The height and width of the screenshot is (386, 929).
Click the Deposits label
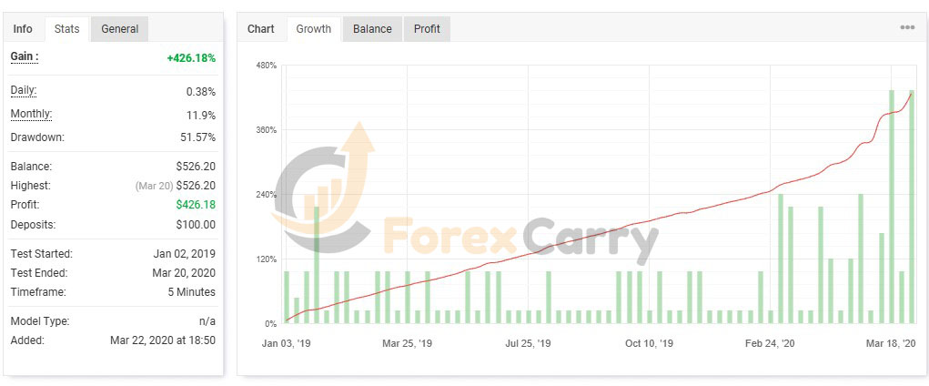tap(33, 225)
